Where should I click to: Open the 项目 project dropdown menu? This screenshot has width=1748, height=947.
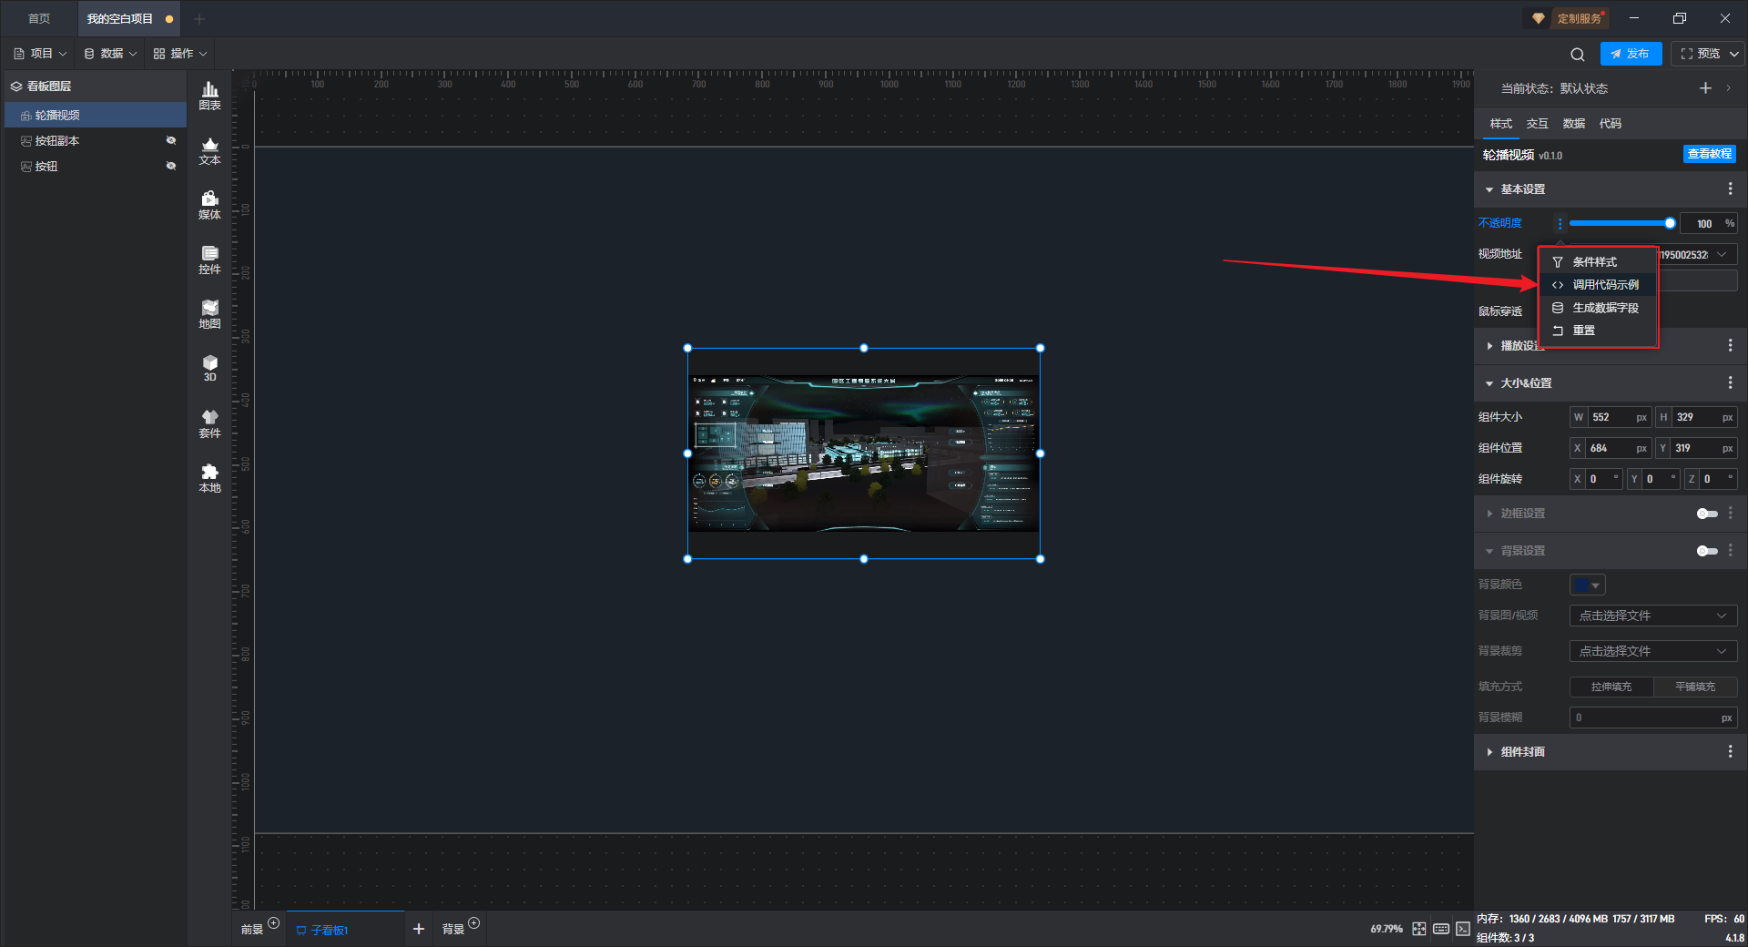(x=41, y=54)
